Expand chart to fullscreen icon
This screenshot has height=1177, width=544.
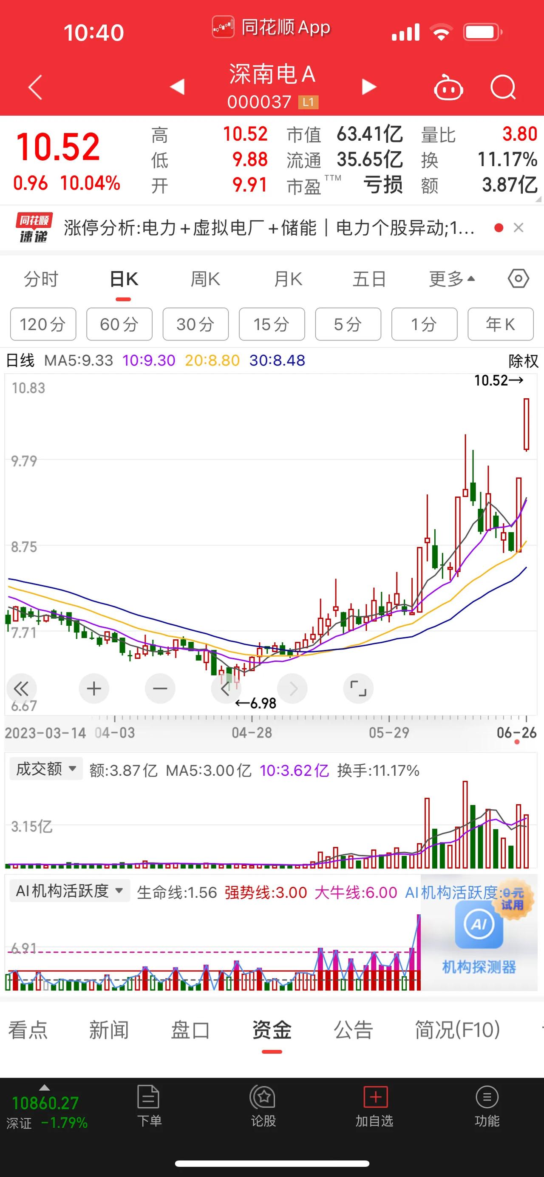coord(358,689)
